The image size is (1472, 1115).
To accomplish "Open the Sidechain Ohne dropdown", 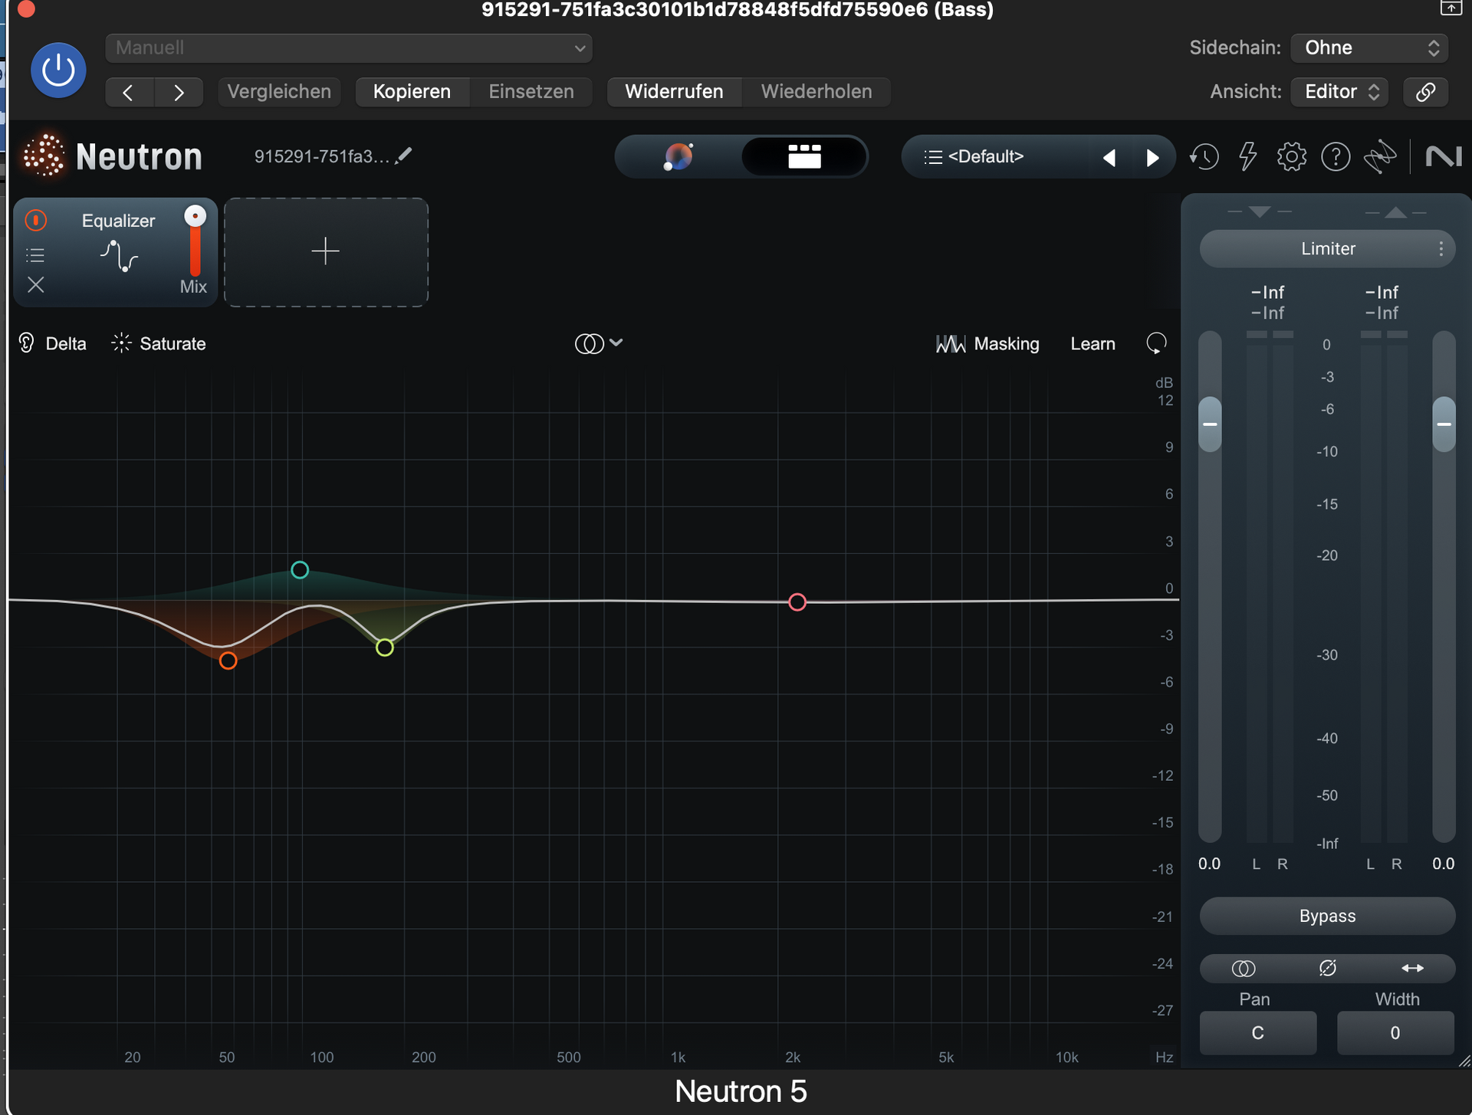I will click(x=1369, y=48).
